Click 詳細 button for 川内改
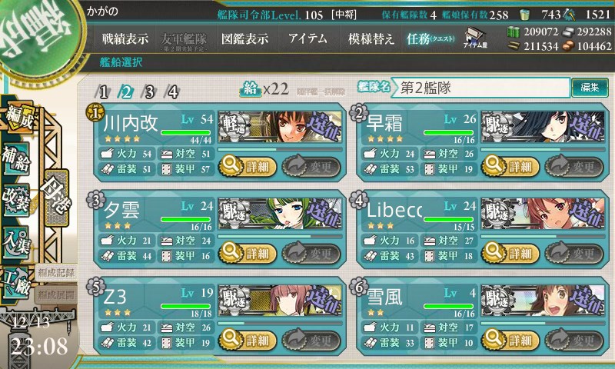 click(248, 166)
